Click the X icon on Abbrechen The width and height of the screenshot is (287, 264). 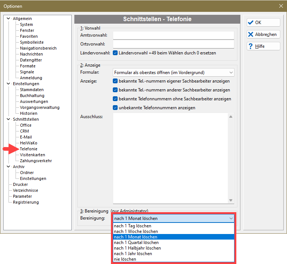point(251,34)
